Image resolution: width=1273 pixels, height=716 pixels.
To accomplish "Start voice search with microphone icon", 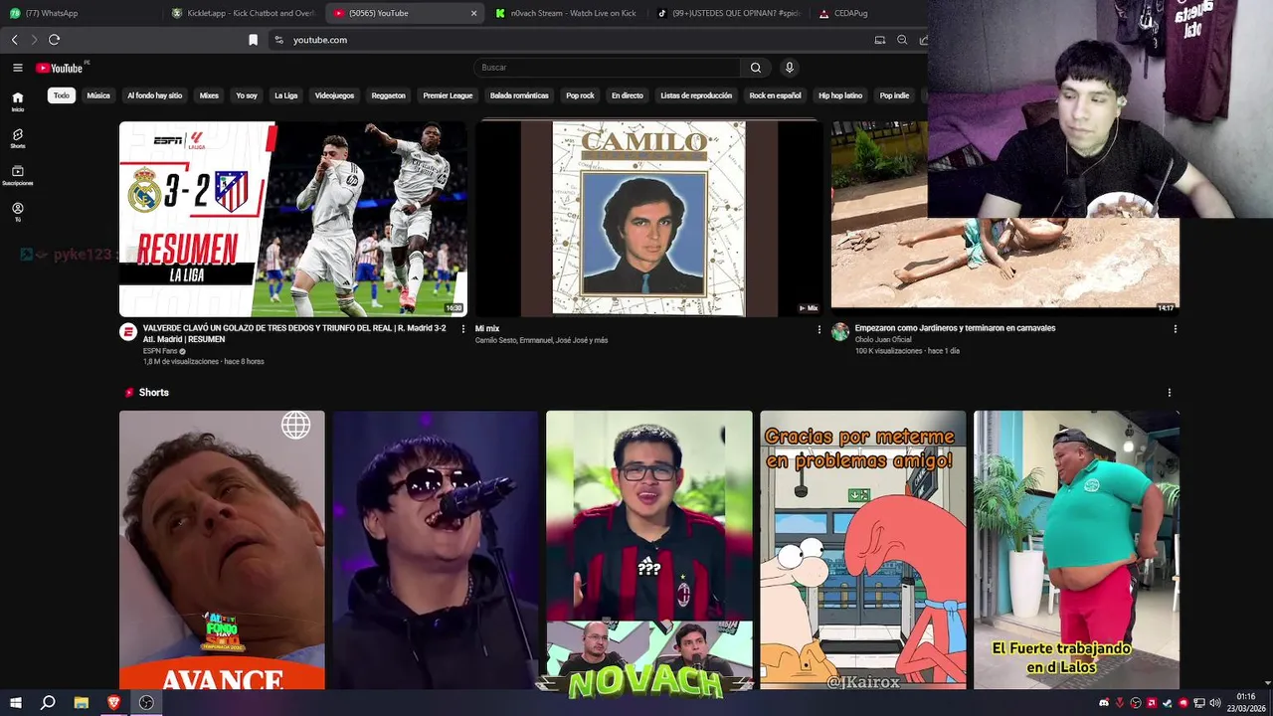I will [x=790, y=68].
